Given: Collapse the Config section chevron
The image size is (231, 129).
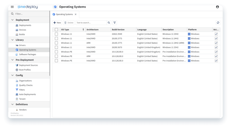Looking at the screenshot, I should 12,75.
